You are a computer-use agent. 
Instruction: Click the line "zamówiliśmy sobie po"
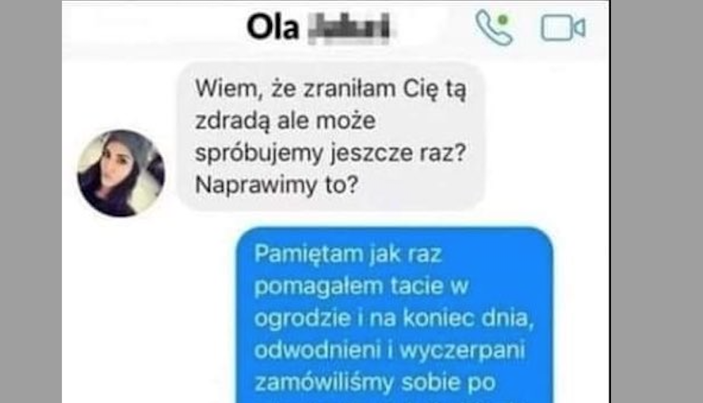(375, 382)
